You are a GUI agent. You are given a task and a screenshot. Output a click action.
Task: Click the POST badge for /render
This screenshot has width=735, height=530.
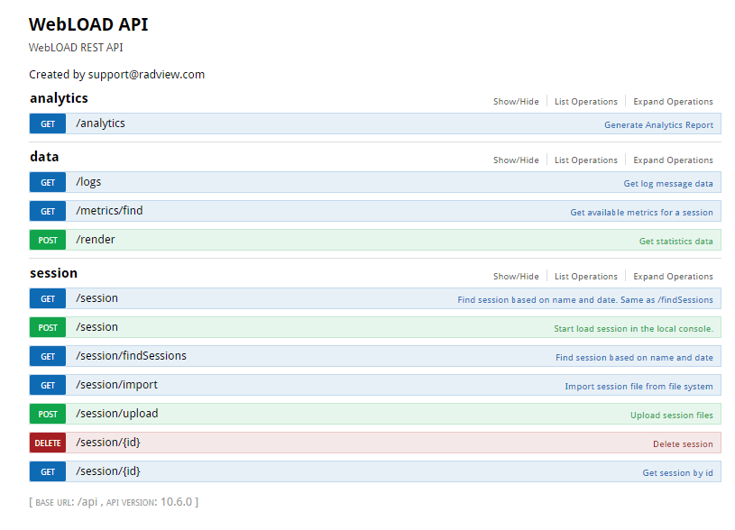(48, 241)
